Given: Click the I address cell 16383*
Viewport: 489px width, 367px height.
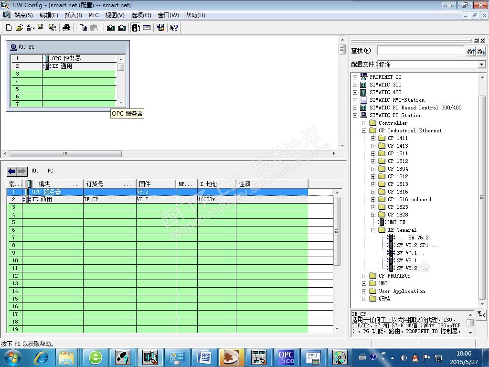Looking at the screenshot, I should pos(216,199).
